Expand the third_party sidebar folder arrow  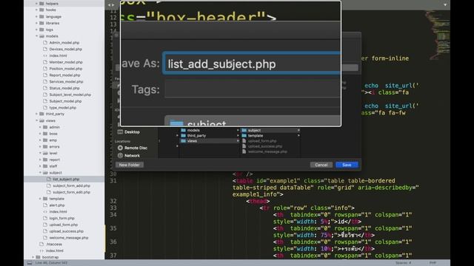coord(36,114)
